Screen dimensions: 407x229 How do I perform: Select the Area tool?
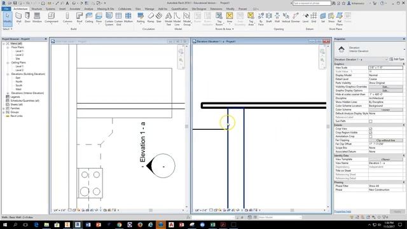tap(230, 18)
